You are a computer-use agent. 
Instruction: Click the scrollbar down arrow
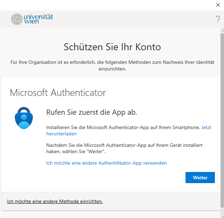[x=222, y=215]
